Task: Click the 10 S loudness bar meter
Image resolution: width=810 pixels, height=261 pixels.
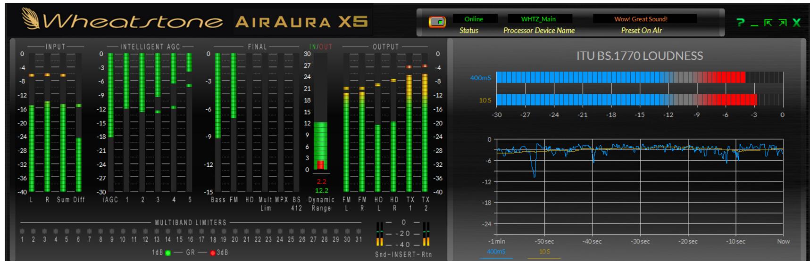Action: tap(639, 99)
